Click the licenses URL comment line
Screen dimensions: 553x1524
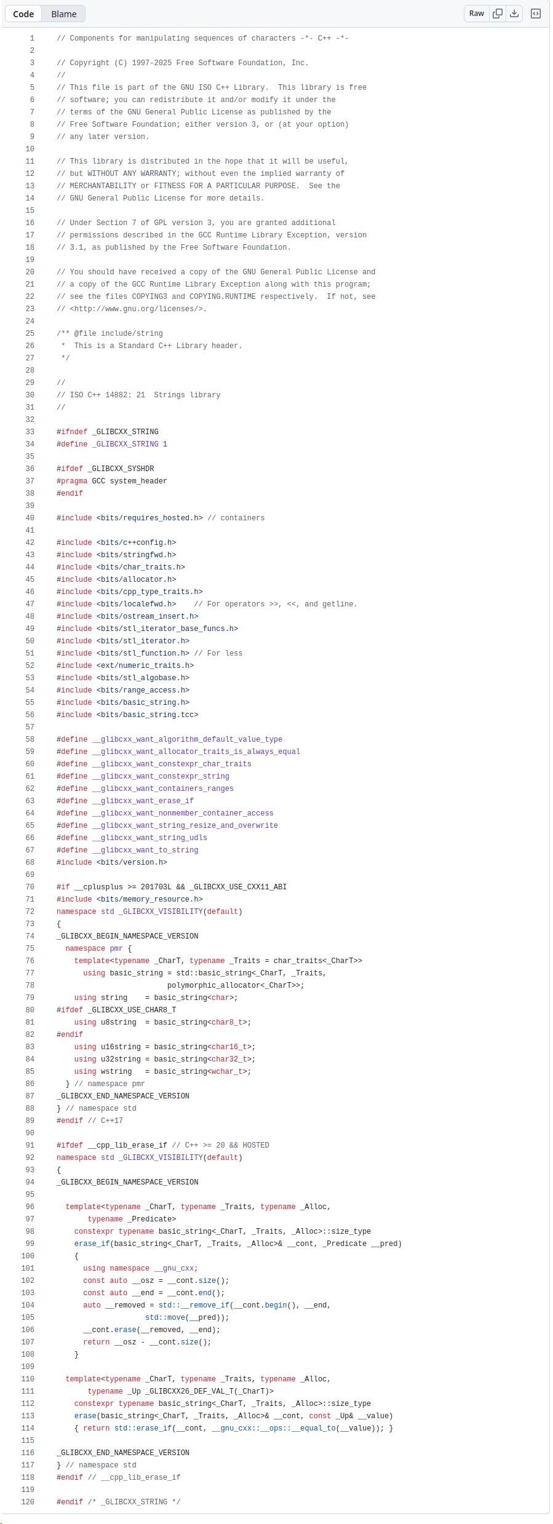tap(132, 309)
